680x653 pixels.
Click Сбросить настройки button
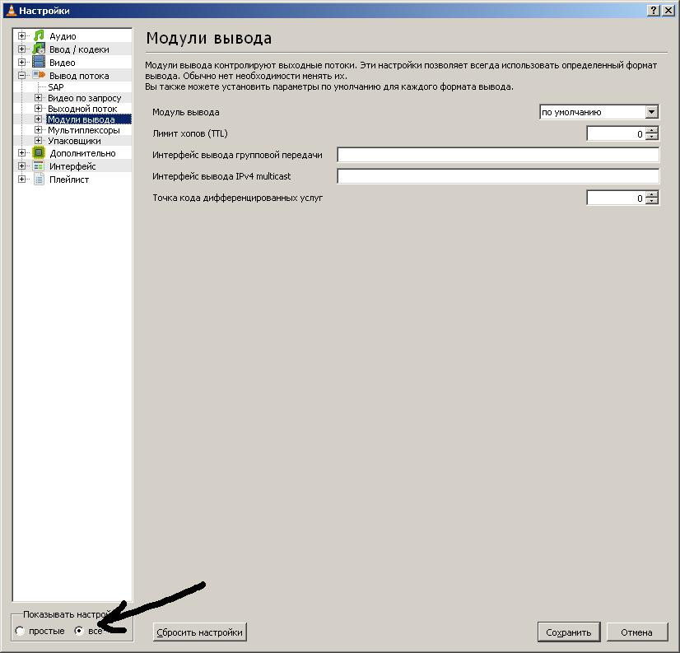(x=200, y=632)
